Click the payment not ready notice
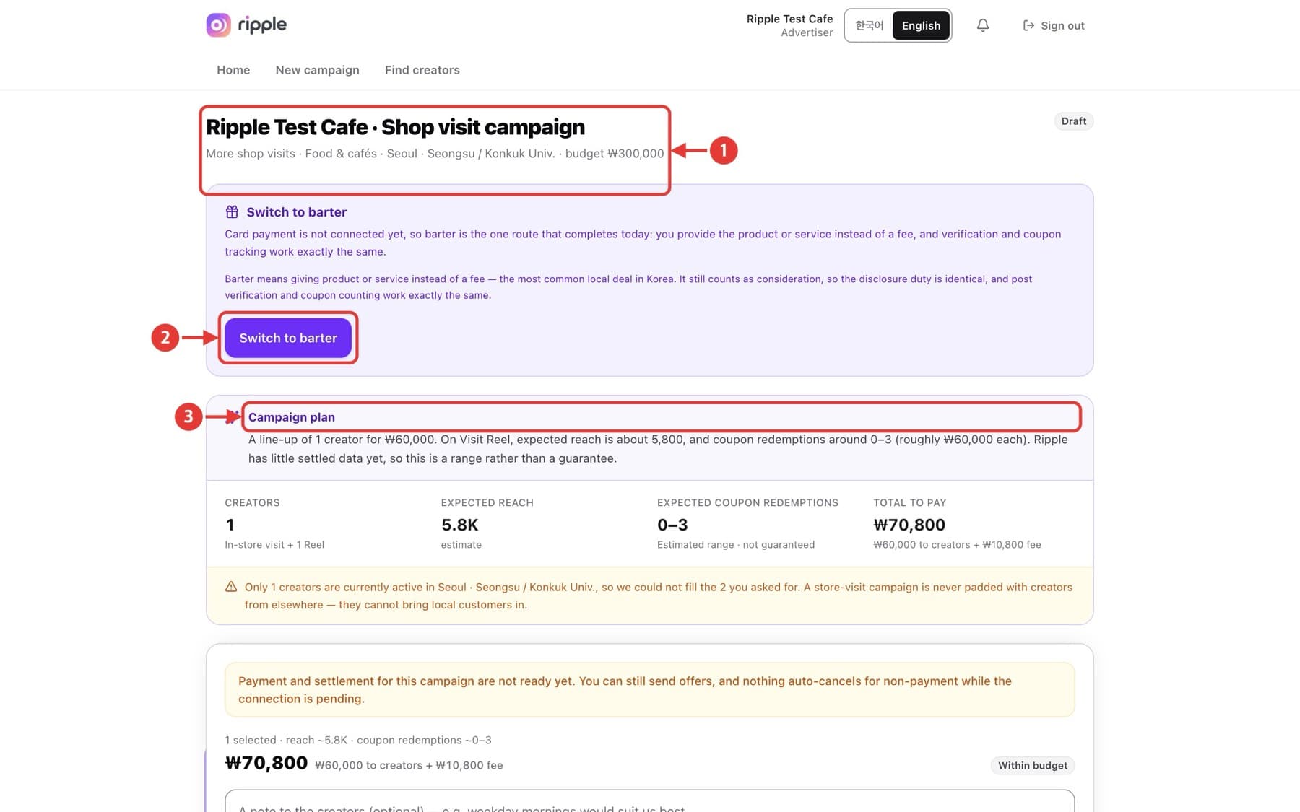1300x812 pixels. (649, 690)
